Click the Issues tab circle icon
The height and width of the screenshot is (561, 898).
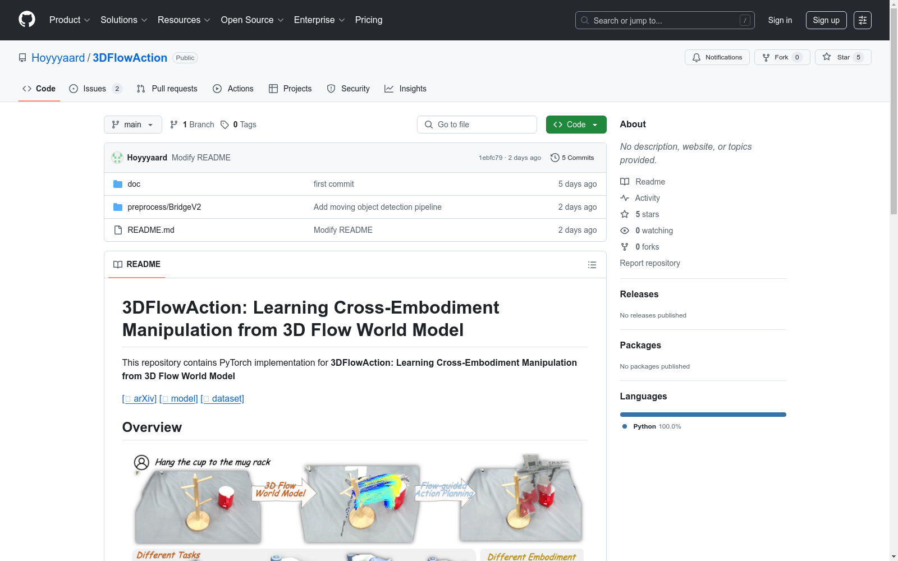tap(74, 89)
